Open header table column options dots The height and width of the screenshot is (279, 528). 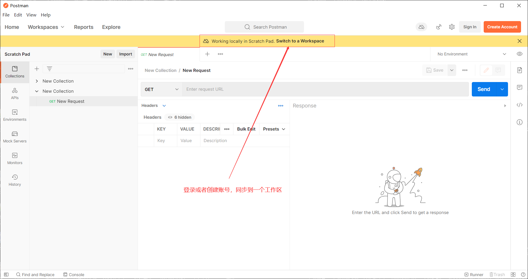[x=227, y=129]
